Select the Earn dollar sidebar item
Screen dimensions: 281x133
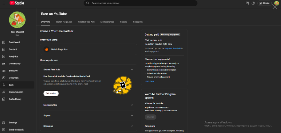(17, 85)
